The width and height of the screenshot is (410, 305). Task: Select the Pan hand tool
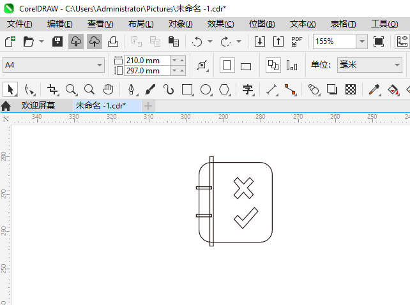tap(108, 89)
